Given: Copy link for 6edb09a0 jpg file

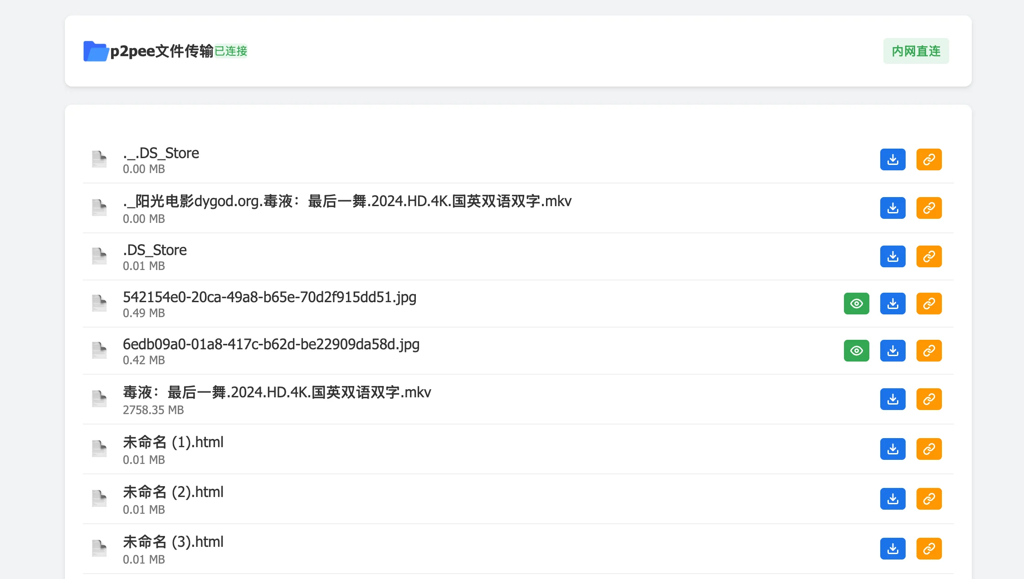Looking at the screenshot, I should pyautogui.click(x=929, y=351).
